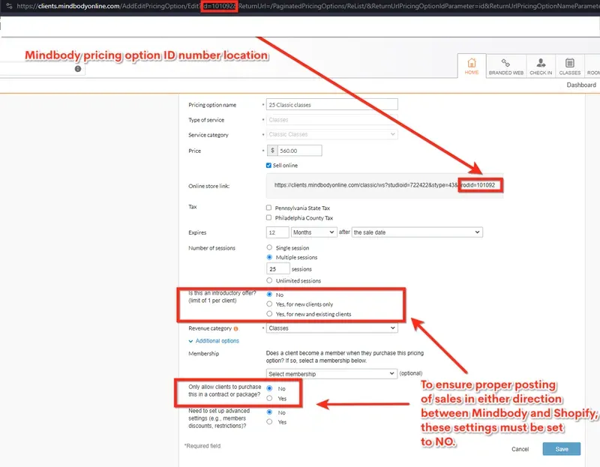Click the Cancel link

pyautogui.click(x=520, y=449)
